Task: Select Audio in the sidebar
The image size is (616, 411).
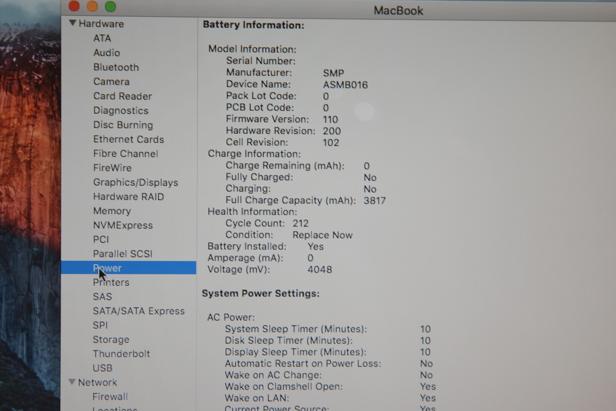Action: coord(106,53)
